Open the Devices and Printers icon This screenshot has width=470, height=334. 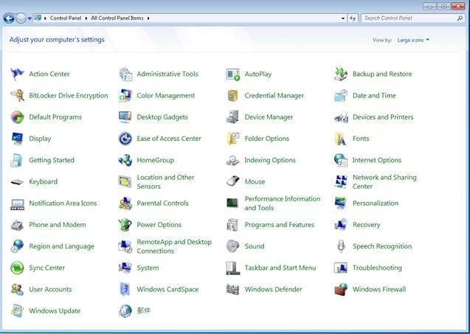pos(341,117)
